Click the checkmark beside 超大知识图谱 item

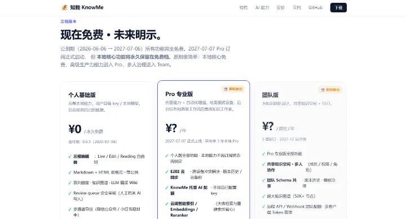[263, 197]
